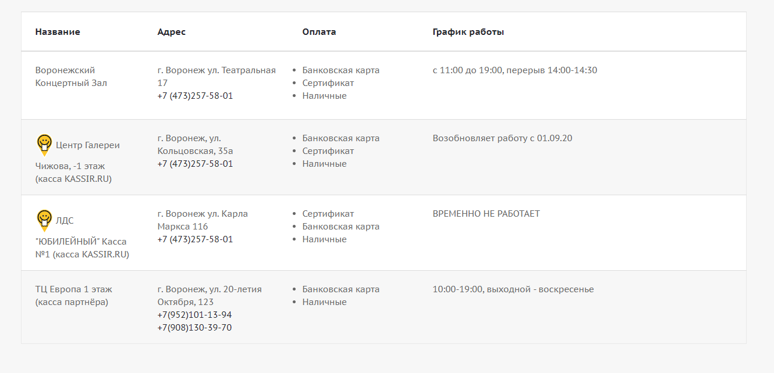The image size is (774, 373).
Task: Click the Оплата column header
Action: [x=319, y=32]
